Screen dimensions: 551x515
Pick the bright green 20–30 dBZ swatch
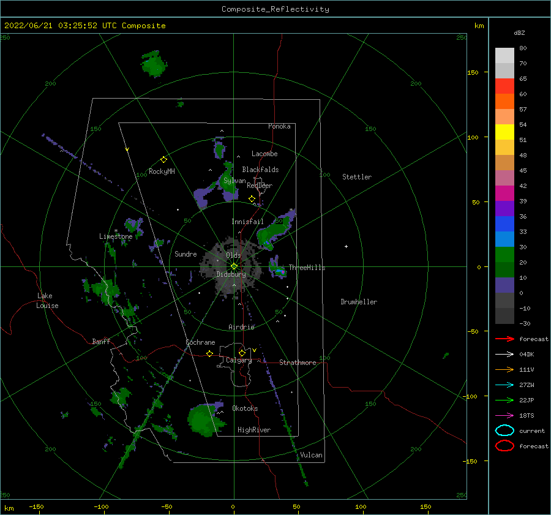tap(504, 255)
